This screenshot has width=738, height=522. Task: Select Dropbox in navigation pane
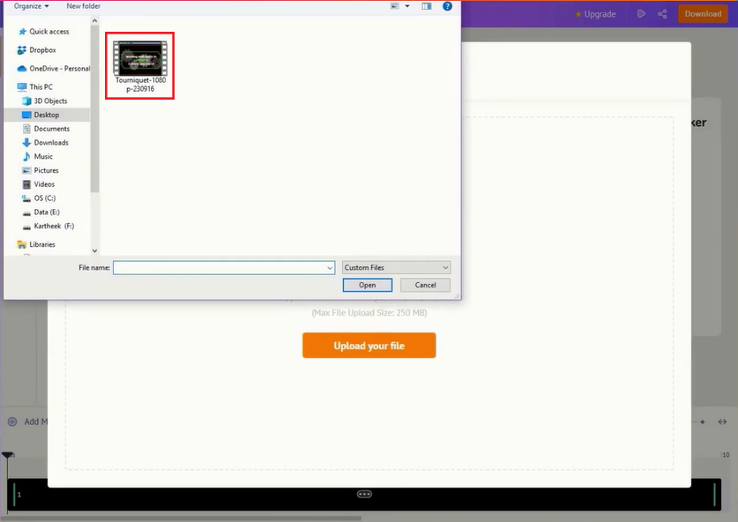42,50
